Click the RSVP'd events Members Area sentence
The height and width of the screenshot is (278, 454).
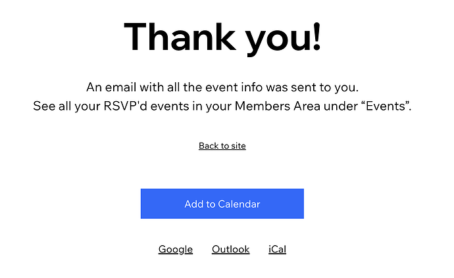point(222,106)
